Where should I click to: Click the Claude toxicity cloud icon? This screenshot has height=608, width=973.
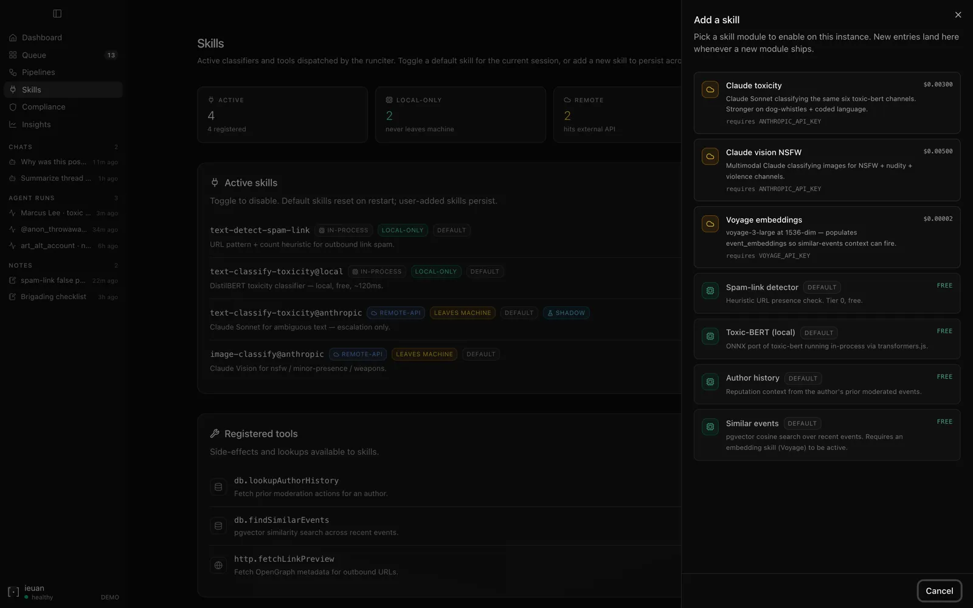click(710, 89)
